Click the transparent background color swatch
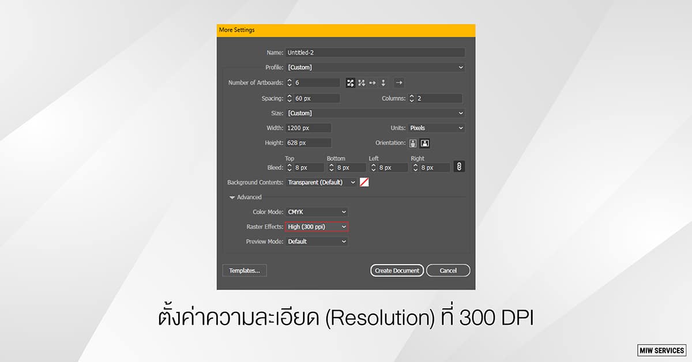The width and height of the screenshot is (692, 362). (364, 182)
